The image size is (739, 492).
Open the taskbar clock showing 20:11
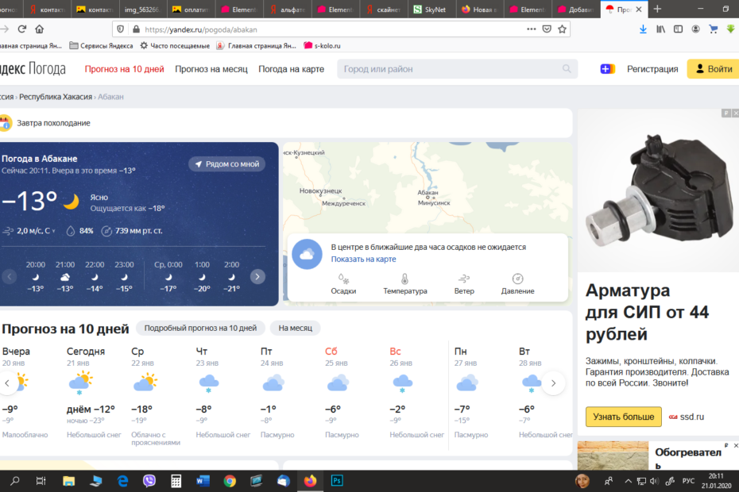(x=716, y=481)
